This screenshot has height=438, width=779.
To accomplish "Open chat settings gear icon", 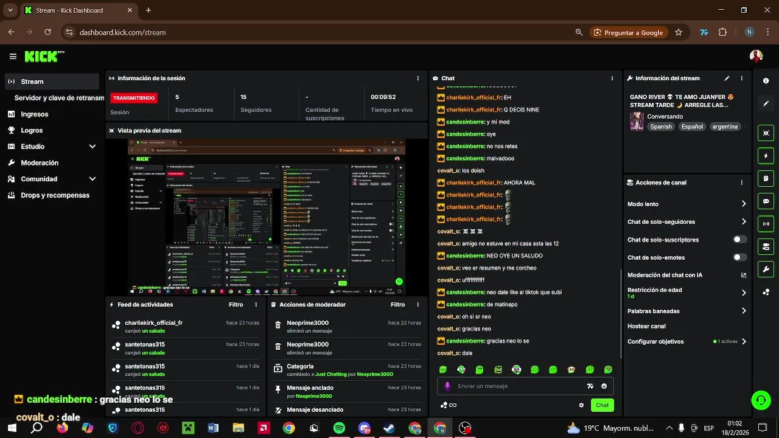I will pos(581,405).
